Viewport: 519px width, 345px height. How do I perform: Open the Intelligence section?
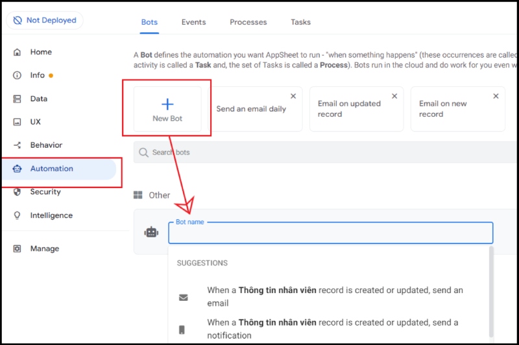(51, 216)
